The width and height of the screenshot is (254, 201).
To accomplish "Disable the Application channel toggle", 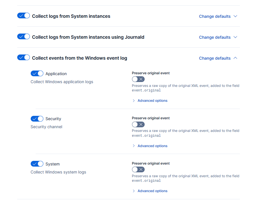I will point(37,74).
